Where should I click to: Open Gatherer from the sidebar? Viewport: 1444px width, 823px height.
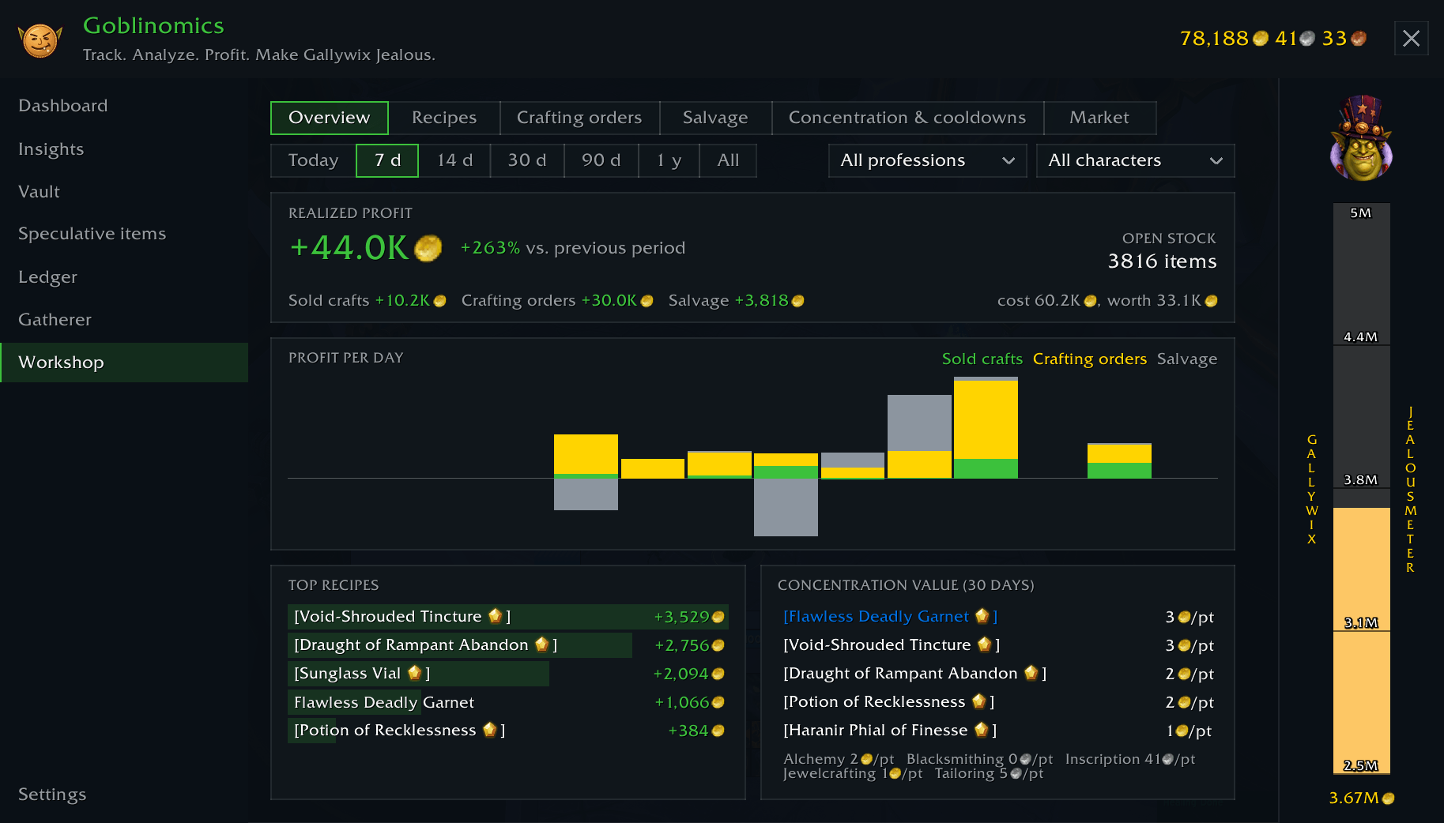click(x=124, y=320)
